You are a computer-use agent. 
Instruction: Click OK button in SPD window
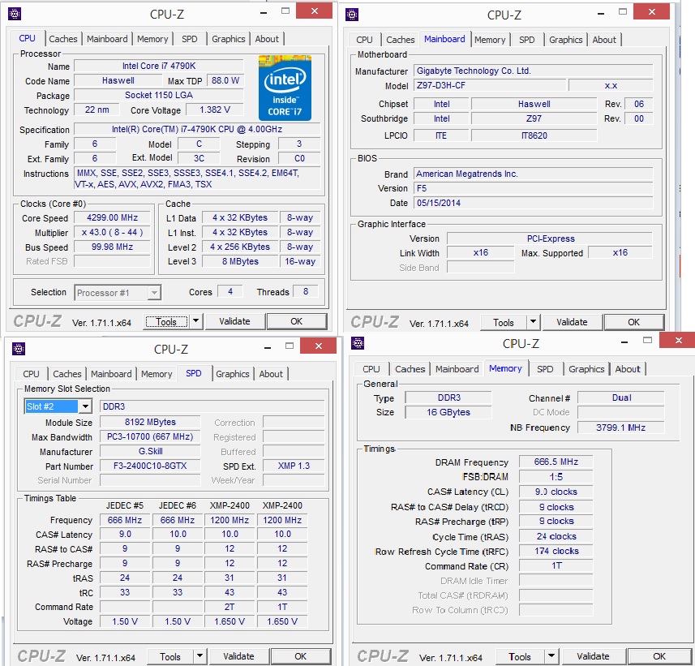coord(301,656)
